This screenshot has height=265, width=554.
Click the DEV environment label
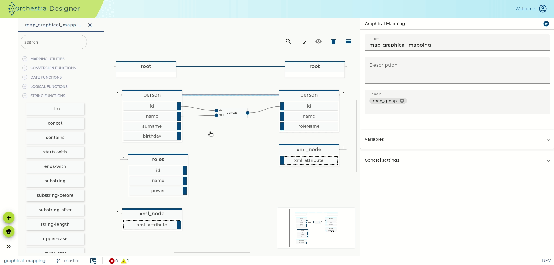546,261
